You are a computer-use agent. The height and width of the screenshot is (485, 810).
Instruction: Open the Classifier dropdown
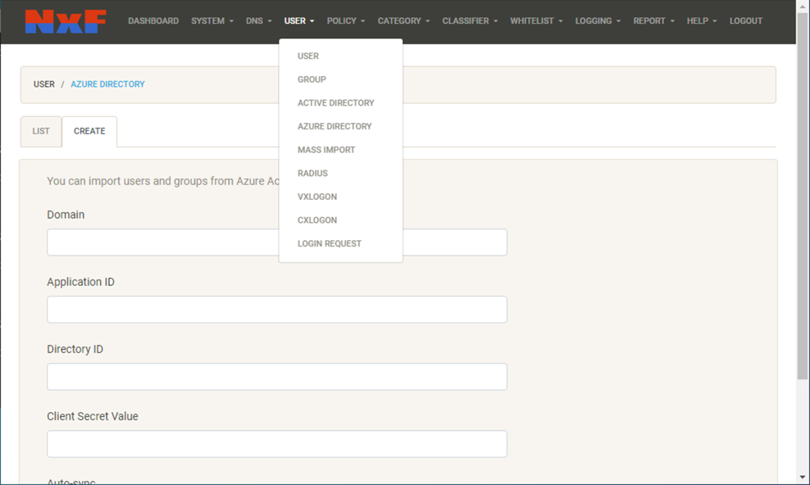(x=470, y=21)
